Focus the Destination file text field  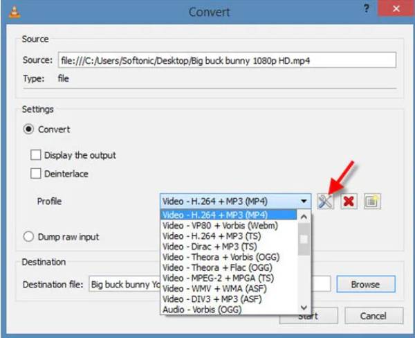tap(124, 284)
